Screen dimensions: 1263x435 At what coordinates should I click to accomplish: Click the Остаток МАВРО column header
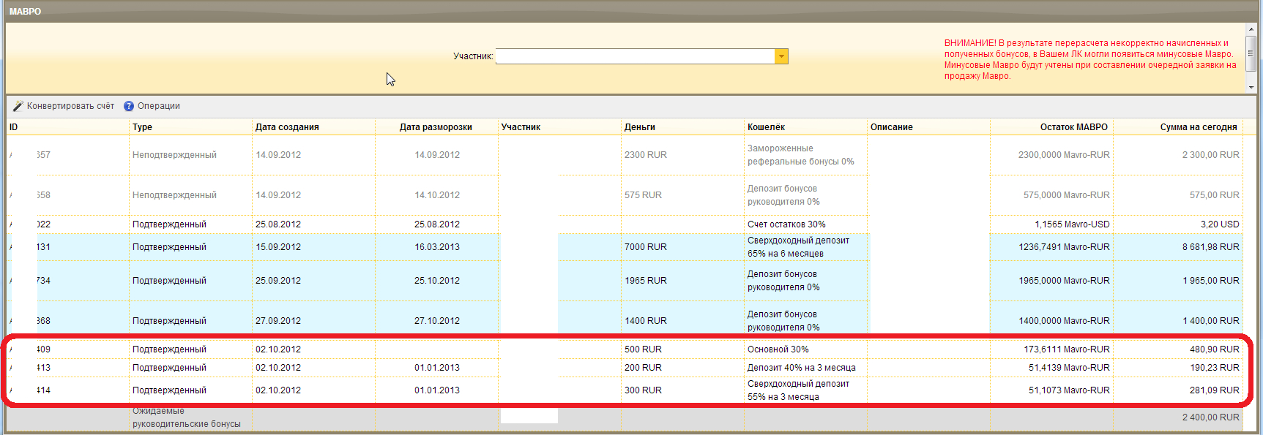(x=1051, y=127)
